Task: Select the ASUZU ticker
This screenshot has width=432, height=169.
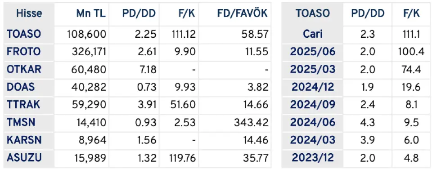Action: (24, 158)
